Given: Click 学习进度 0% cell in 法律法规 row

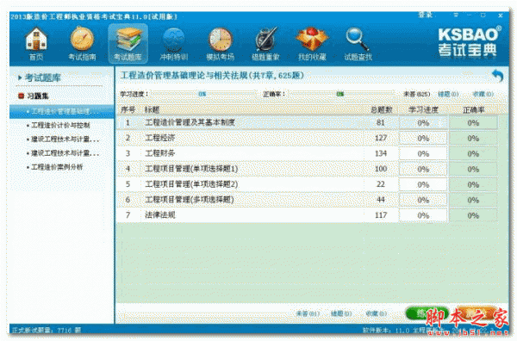Looking at the screenshot, I should point(423,215).
